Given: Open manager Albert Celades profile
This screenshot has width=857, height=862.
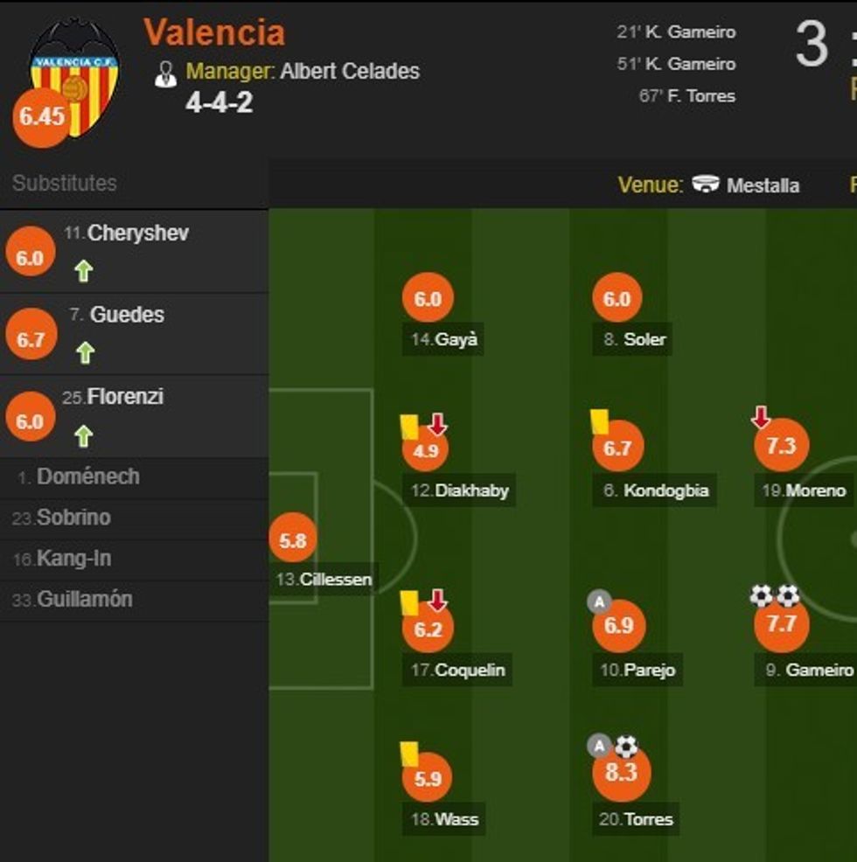Looking at the screenshot, I should pos(350,71).
